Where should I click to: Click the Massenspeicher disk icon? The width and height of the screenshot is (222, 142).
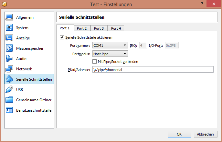pyautogui.click(x=9, y=48)
